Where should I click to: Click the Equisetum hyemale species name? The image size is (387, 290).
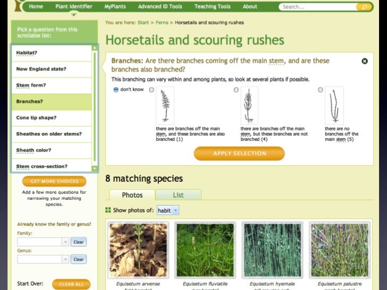pos(272,284)
